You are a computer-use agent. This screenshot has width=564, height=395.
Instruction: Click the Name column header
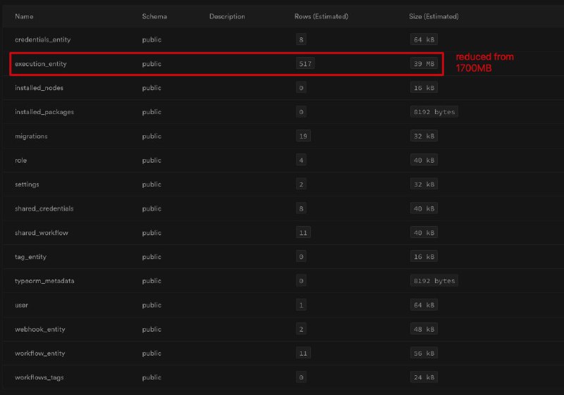tap(24, 16)
